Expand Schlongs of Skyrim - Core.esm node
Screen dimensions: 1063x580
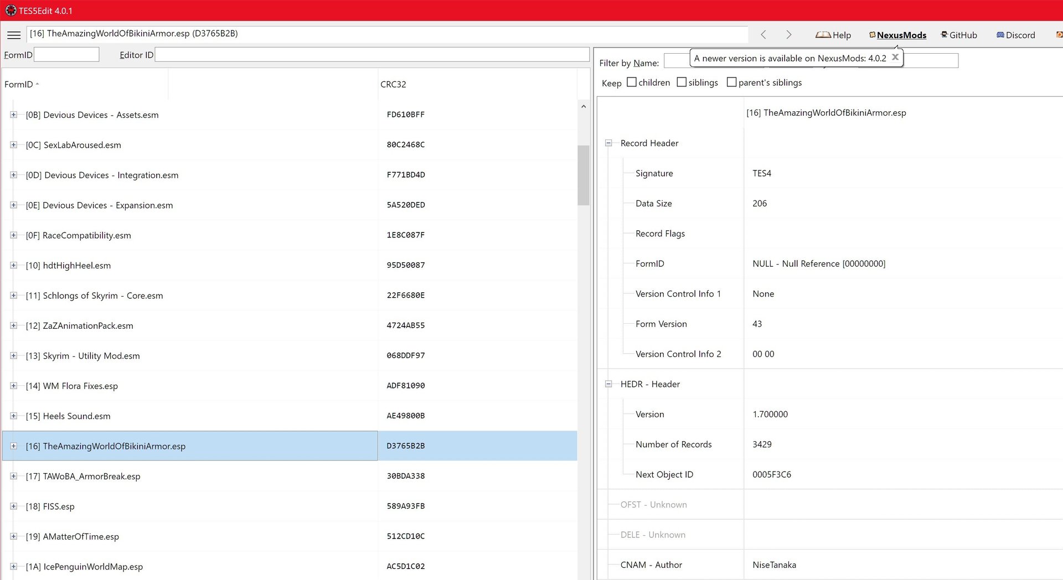(13, 296)
